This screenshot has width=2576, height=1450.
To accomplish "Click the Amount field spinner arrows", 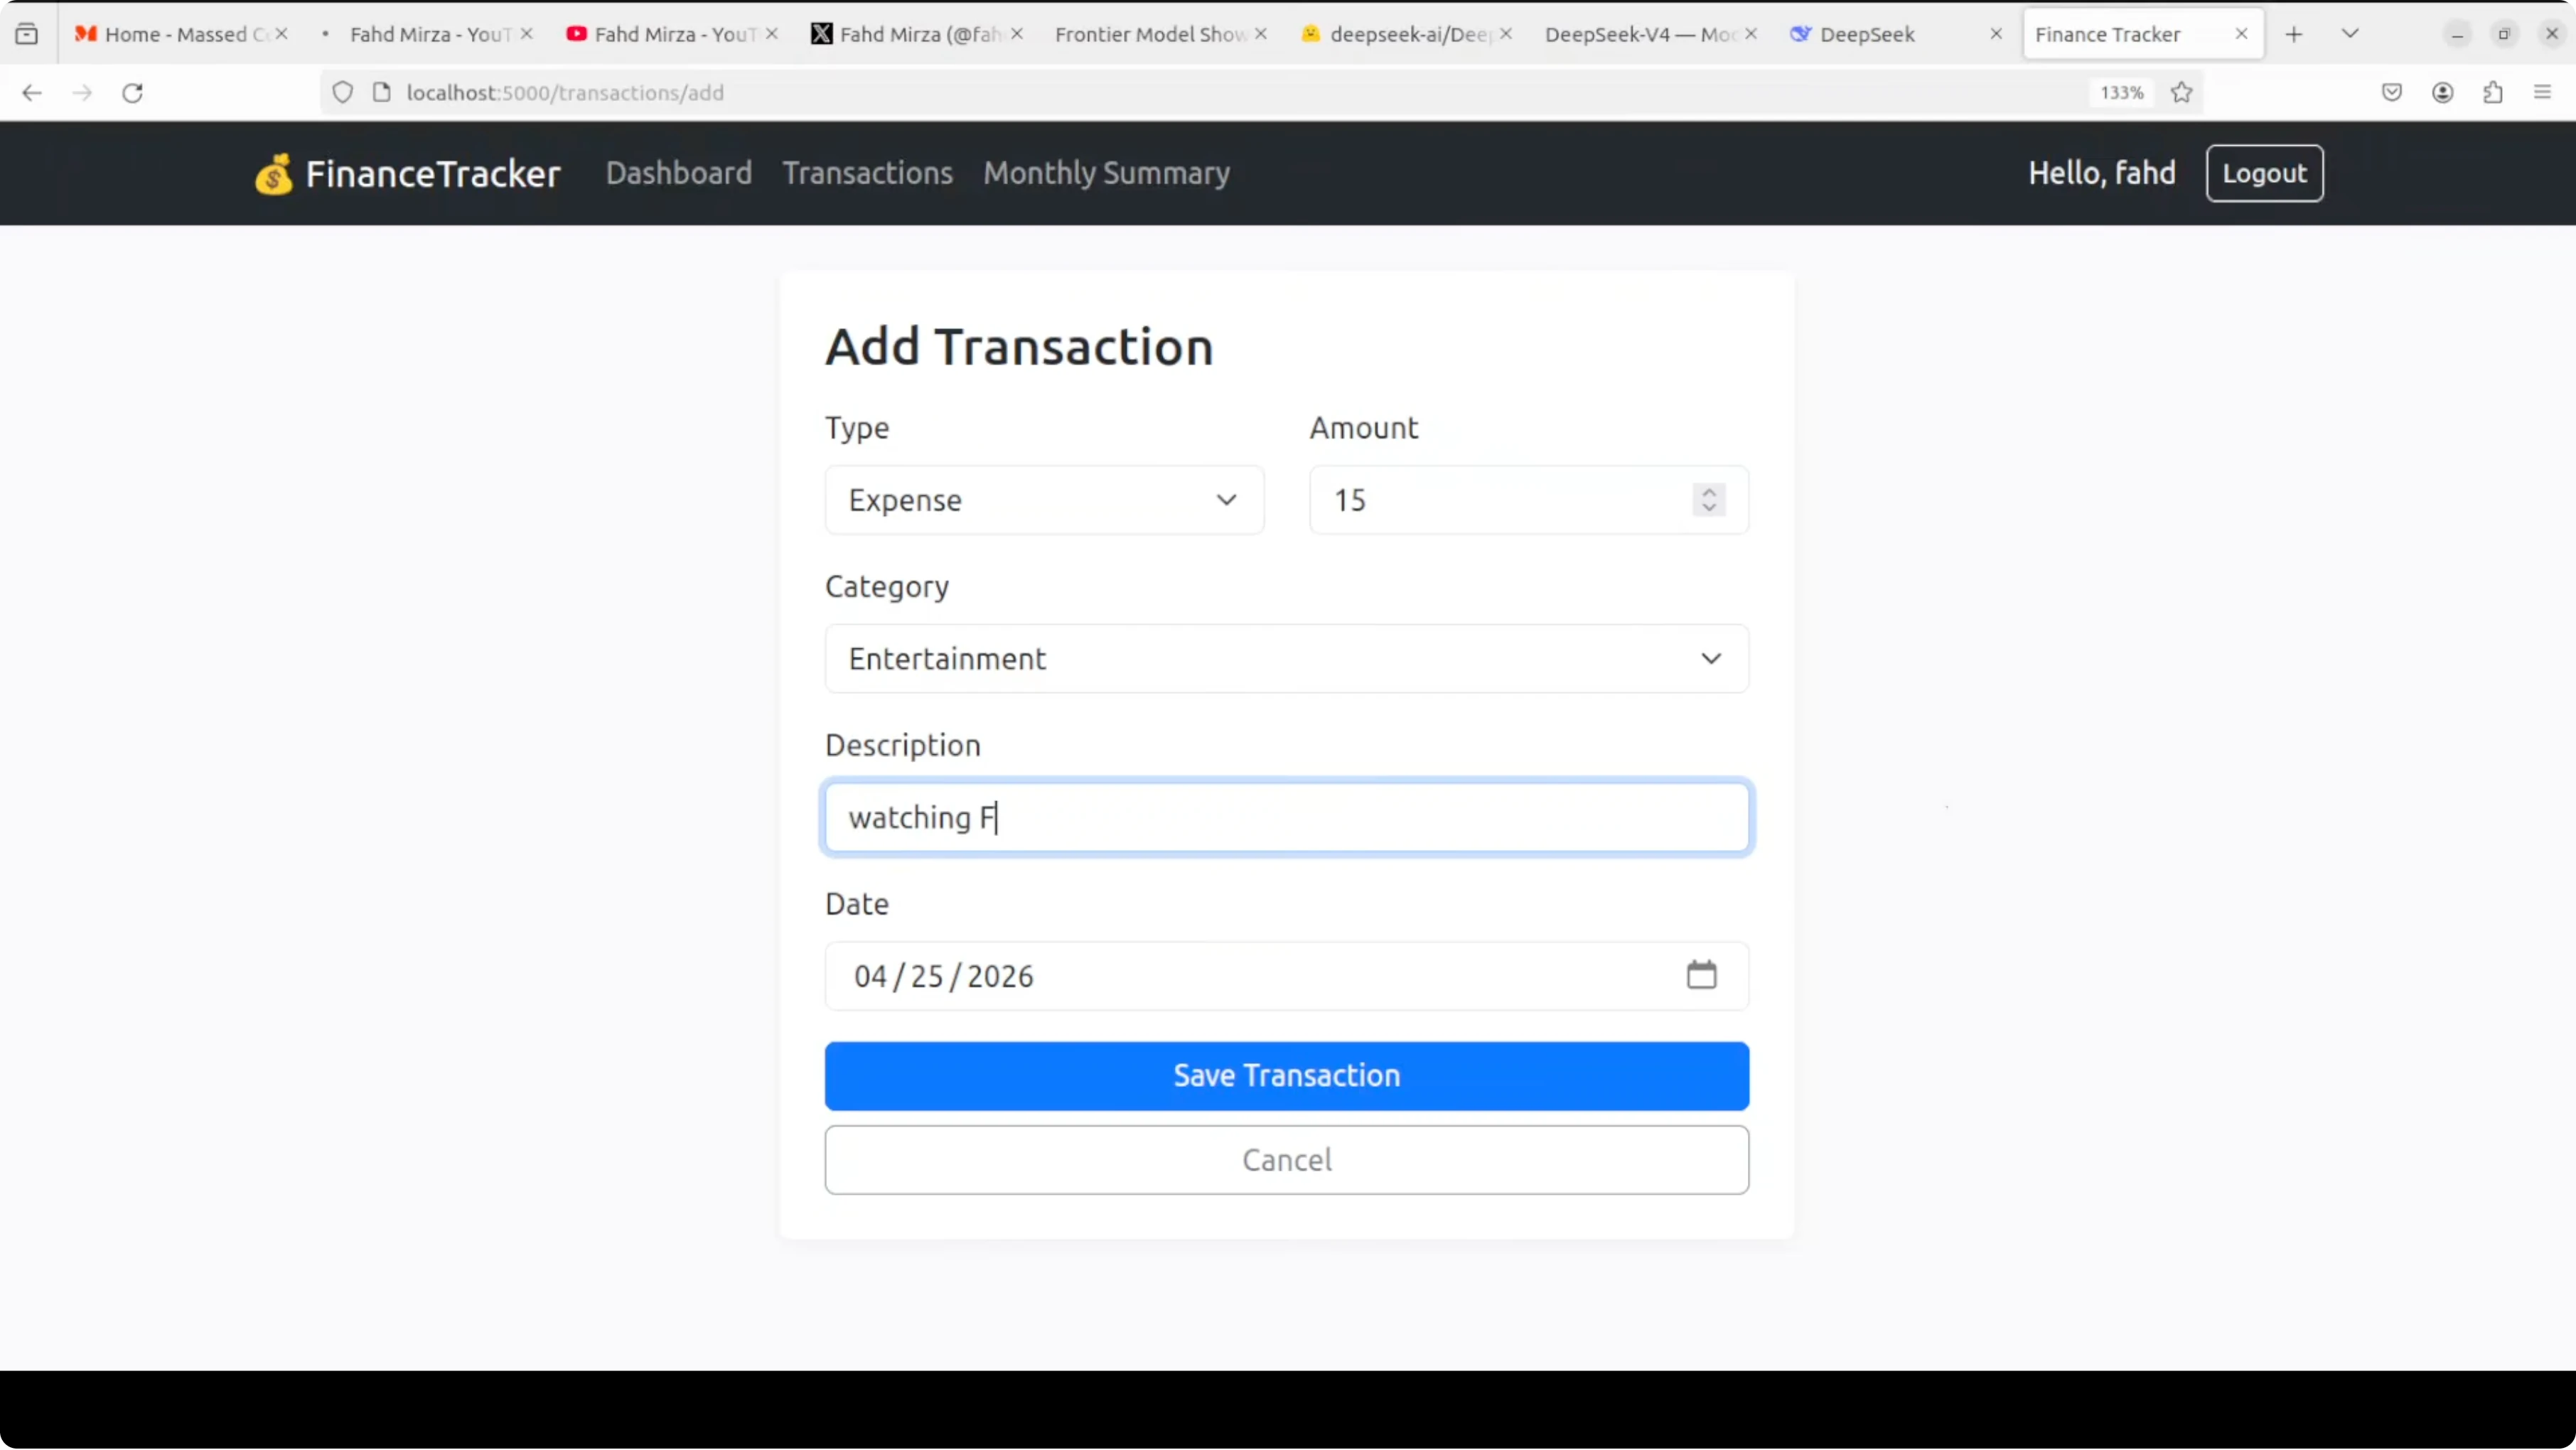I will [1708, 500].
